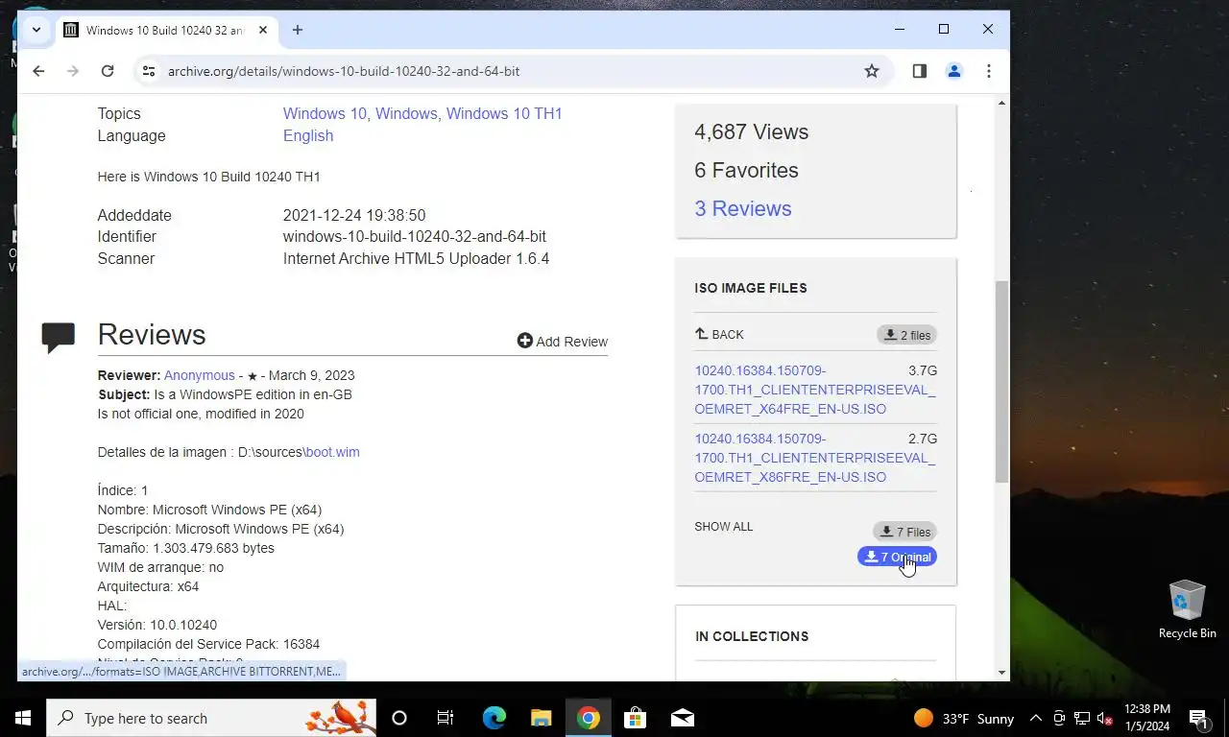The image size is (1229, 737).
Task: Download 7 Files button
Action: (904, 532)
